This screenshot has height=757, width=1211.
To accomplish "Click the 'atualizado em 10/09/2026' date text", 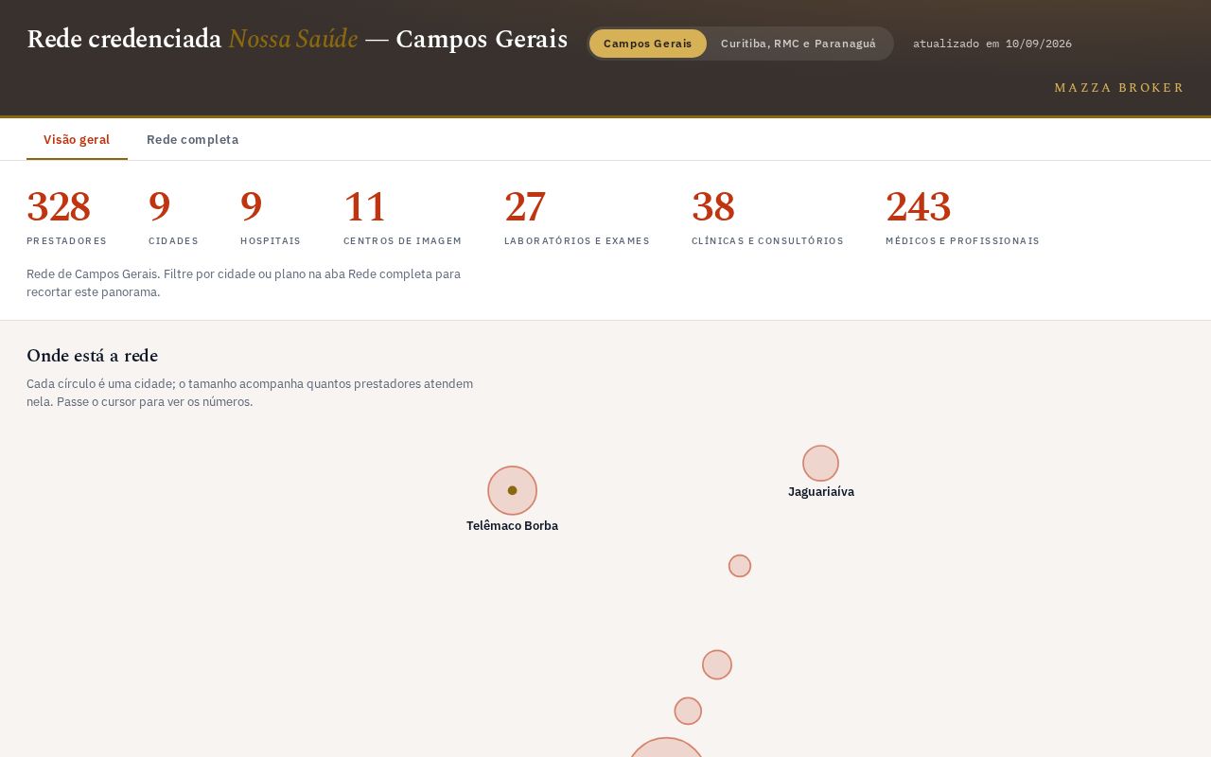I will (x=992, y=44).
